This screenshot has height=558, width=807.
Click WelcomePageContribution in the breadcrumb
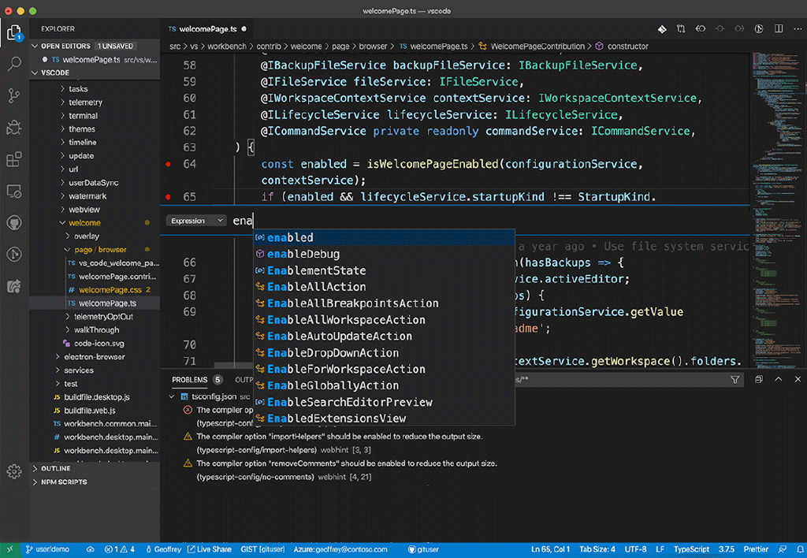537,46
